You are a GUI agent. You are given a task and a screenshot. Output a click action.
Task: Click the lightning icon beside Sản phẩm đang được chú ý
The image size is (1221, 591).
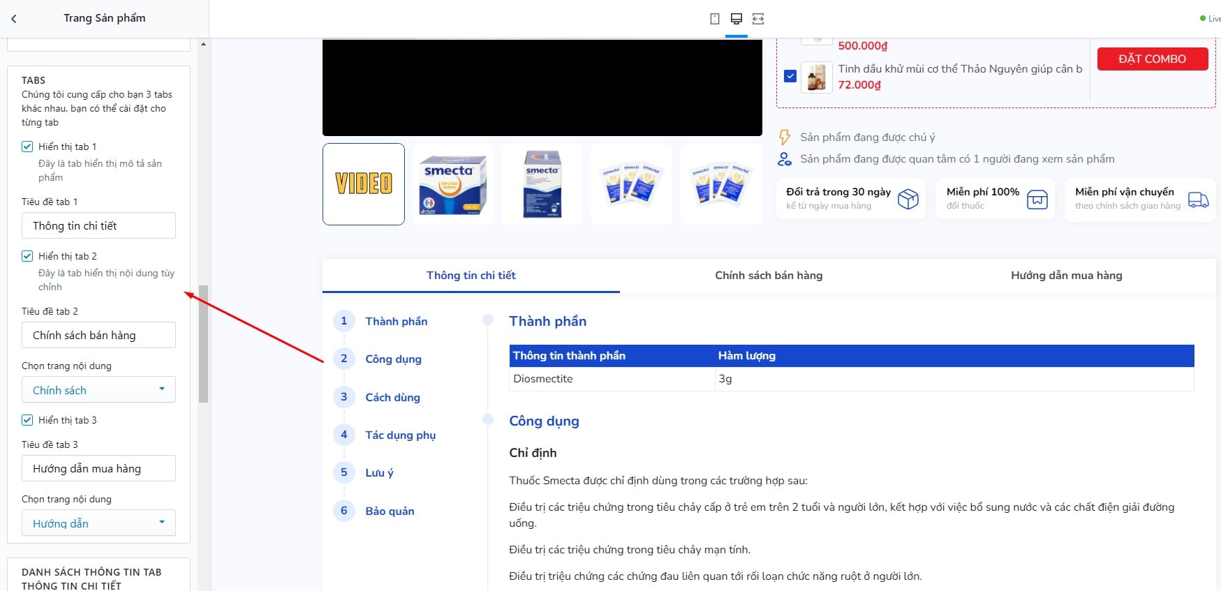pos(785,137)
